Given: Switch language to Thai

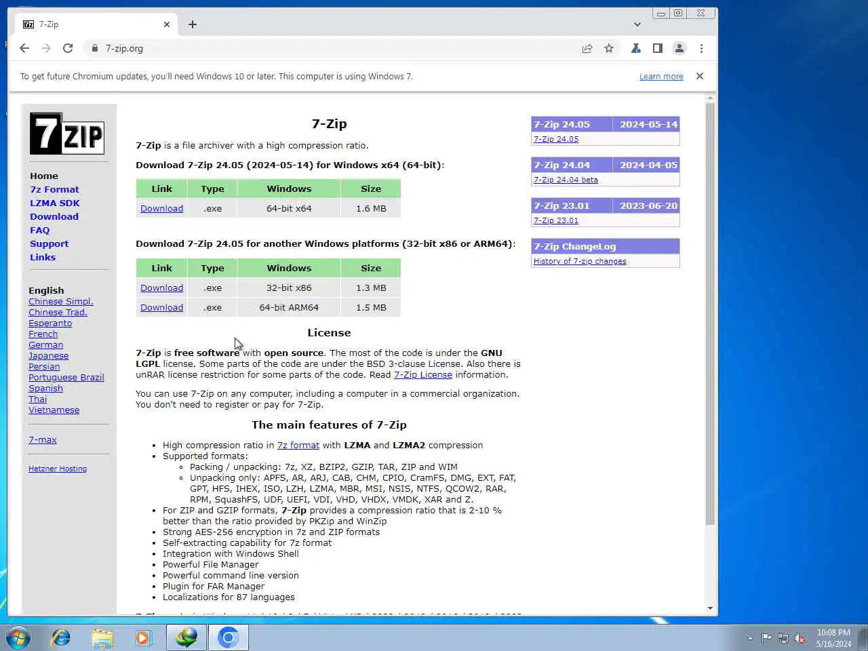Looking at the screenshot, I should point(38,399).
